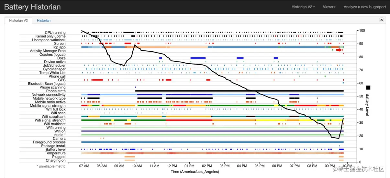
Task: Click the Foreground process row label
Action: click(49, 142)
